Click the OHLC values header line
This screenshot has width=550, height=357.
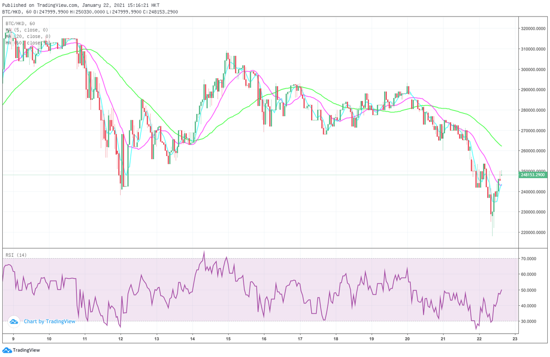90,11
